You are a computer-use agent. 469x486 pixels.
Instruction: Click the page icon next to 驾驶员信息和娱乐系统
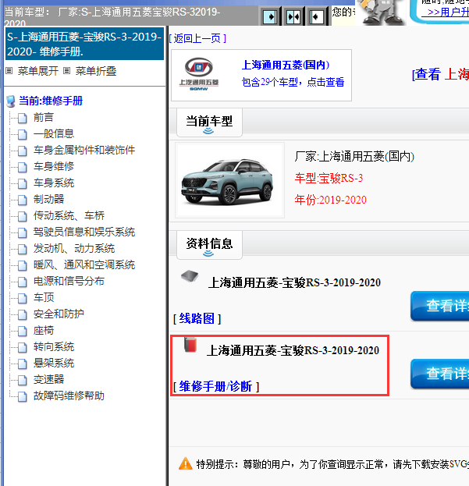tap(22, 232)
